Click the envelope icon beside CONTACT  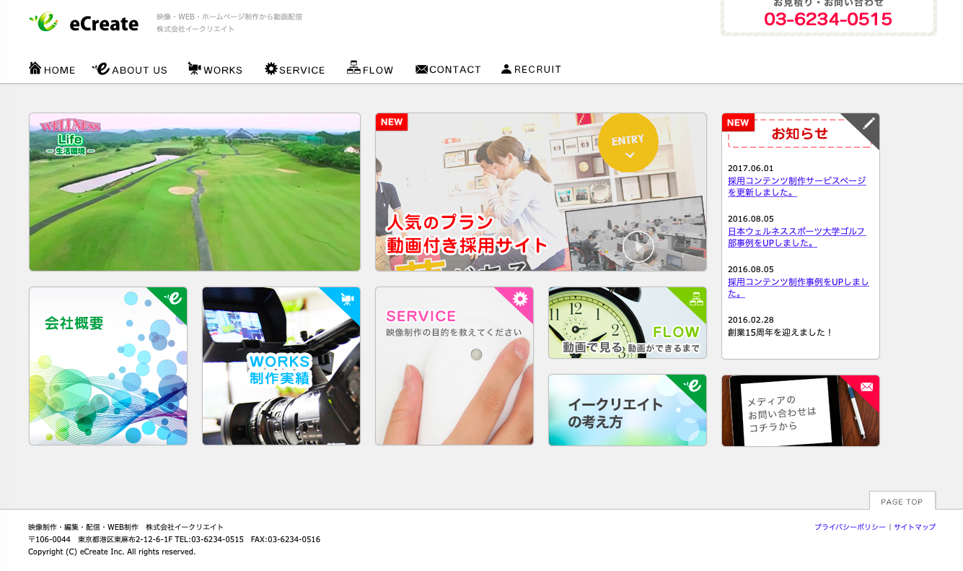421,69
